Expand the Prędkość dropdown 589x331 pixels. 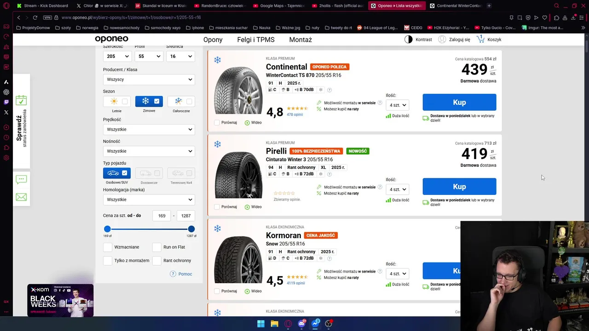pyautogui.click(x=149, y=129)
